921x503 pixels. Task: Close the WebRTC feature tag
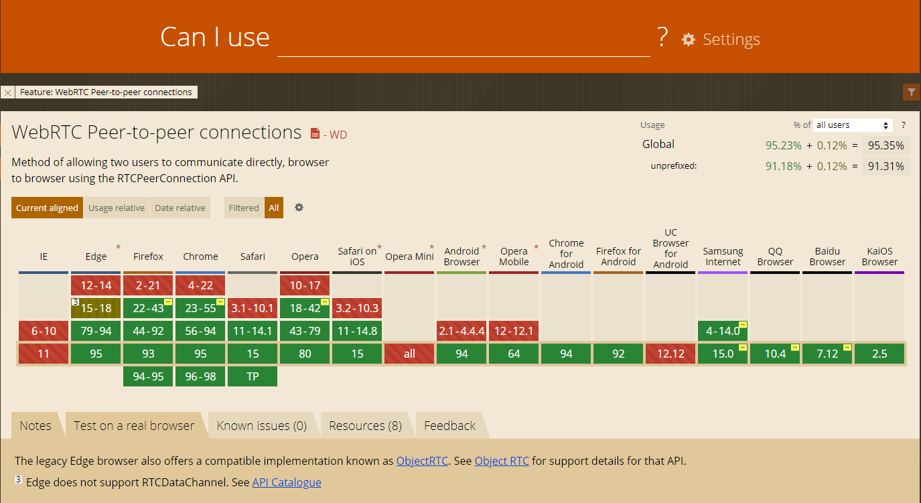click(7, 92)
